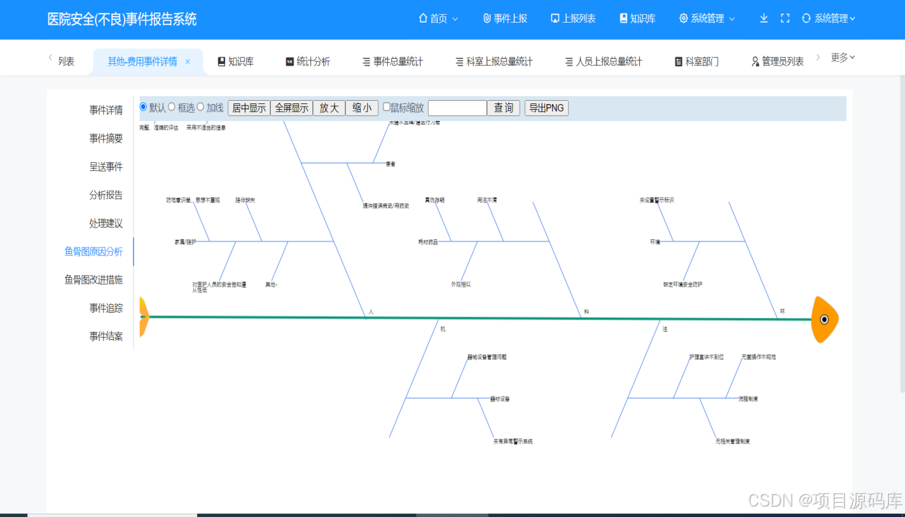905x517 pixels.
Task: Click the list icon on 科室上报总量统计 tab
Action: pos(460,61)
